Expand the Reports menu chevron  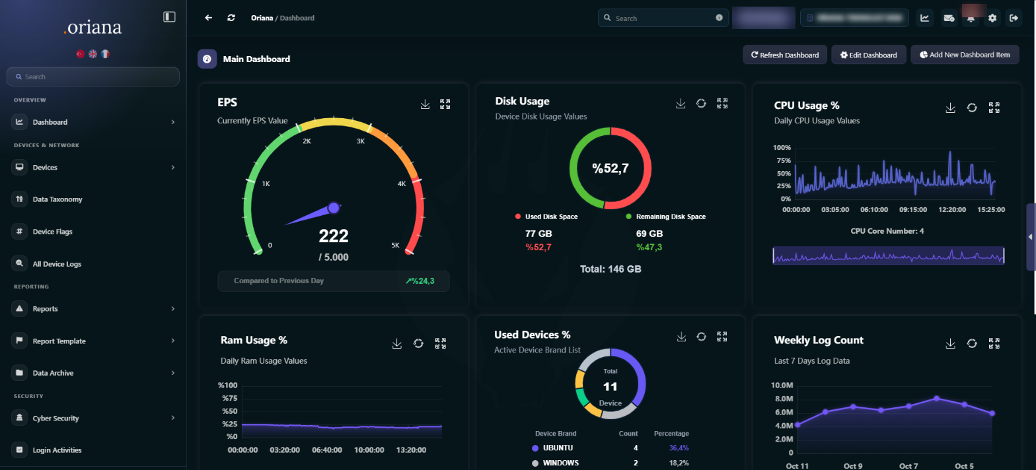click(x=172, y=309)
